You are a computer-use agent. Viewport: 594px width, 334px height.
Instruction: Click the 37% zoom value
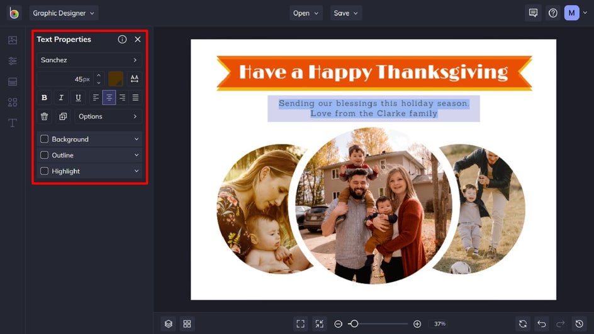point(439,324)
